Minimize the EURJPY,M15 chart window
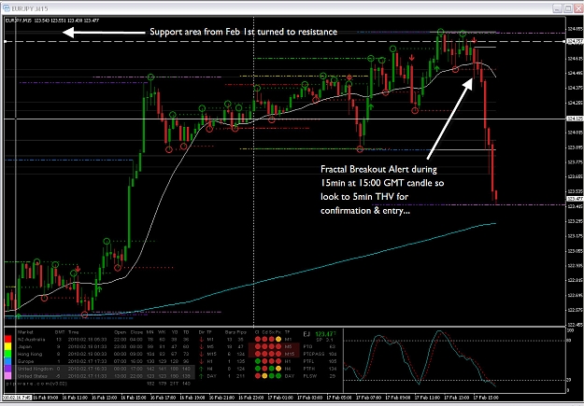Screen dimensions: 584x406 [557, 8]
